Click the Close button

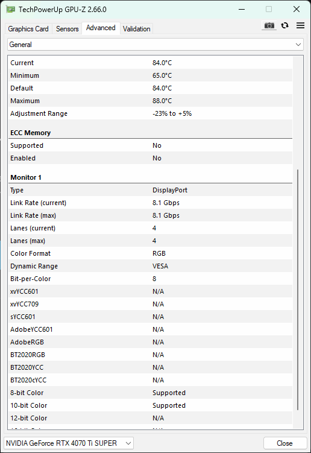(284, 443)
